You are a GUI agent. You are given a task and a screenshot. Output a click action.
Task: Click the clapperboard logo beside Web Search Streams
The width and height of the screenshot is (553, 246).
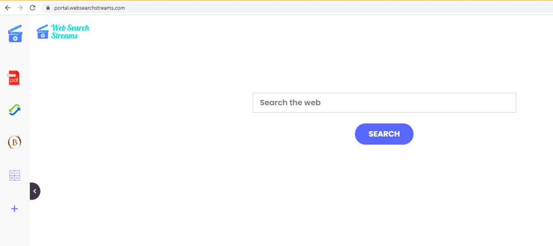pos(43,32)
